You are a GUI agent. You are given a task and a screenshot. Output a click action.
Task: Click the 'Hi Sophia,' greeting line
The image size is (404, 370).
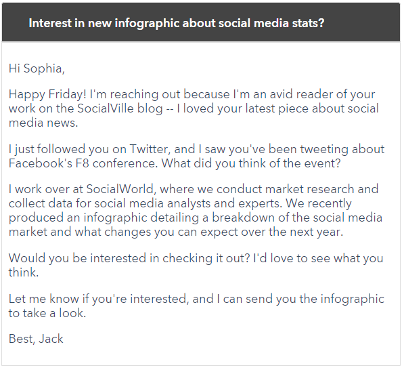(x=37, y=69)
